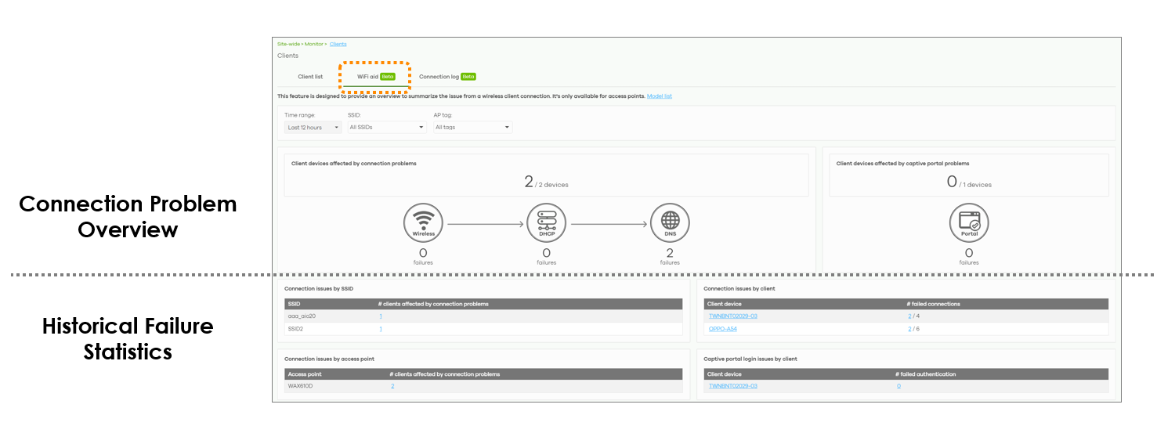The image size is (1157, 426).
Task: Open TWNBNT02029-03 in Connection issues by client
Action: (732, 316)
